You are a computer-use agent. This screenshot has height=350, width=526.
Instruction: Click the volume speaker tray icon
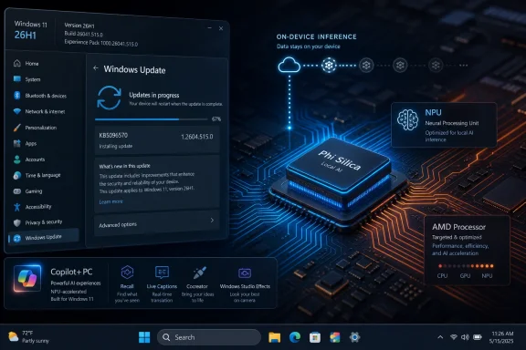465,337
